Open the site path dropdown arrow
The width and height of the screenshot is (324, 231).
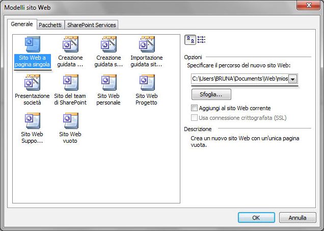tap(293, 79)
